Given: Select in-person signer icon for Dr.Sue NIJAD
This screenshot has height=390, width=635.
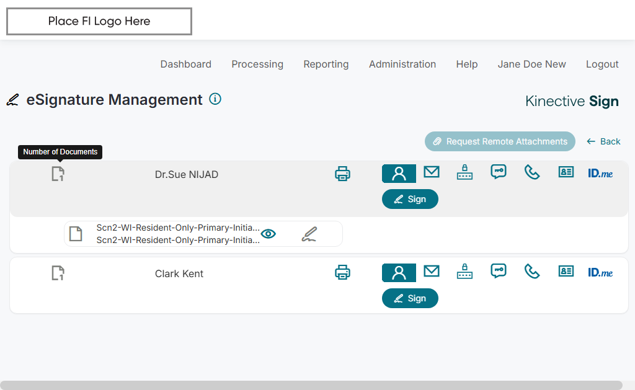Looking at the screenshot, I should [399, 174].
